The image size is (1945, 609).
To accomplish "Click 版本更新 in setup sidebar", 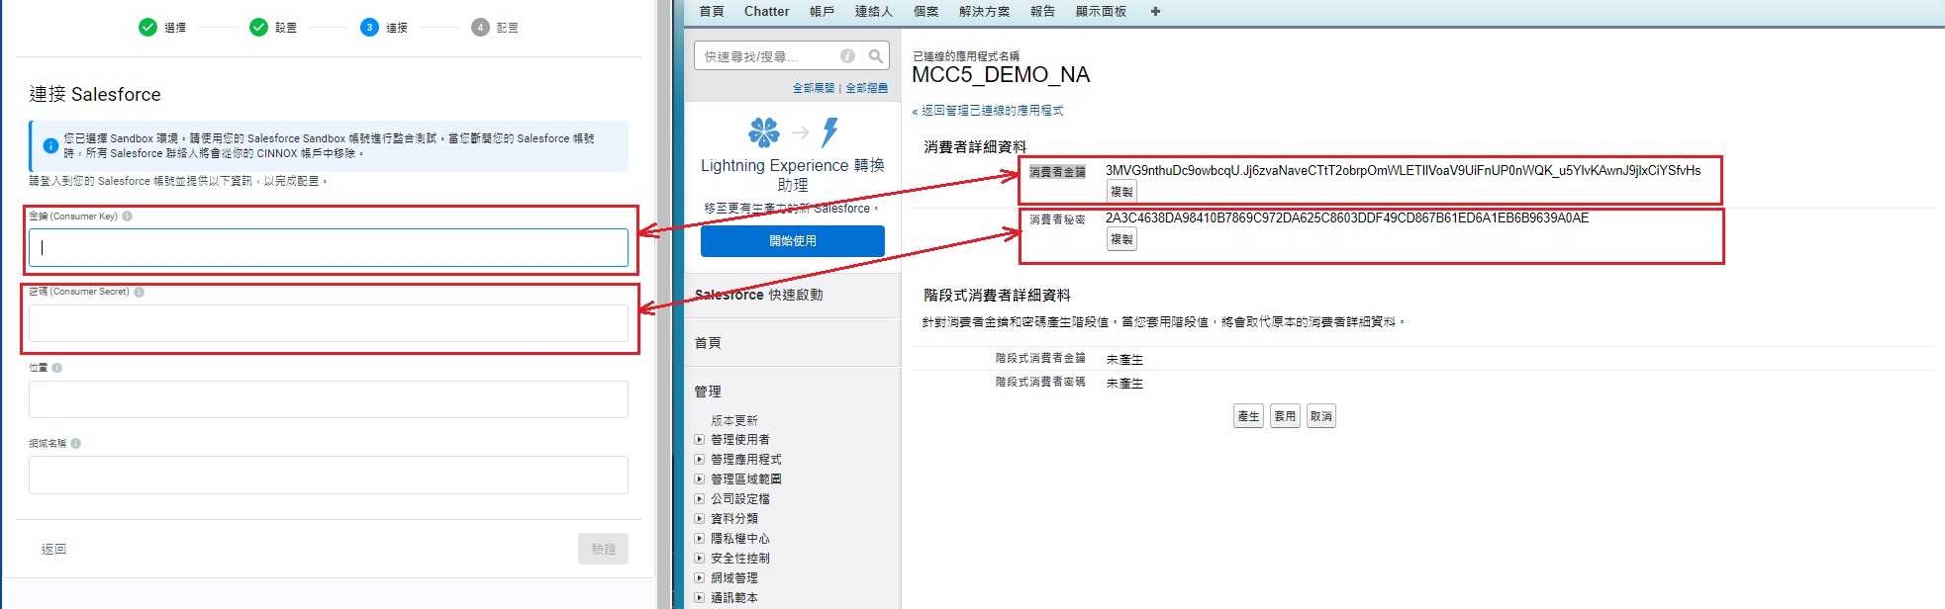I will pos(734,420).
